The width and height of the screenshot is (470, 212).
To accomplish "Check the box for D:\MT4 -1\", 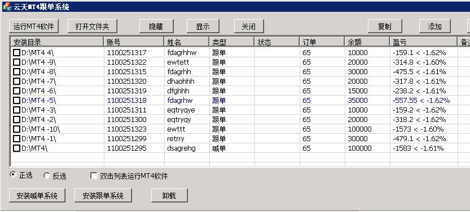I will pos(17,139).
